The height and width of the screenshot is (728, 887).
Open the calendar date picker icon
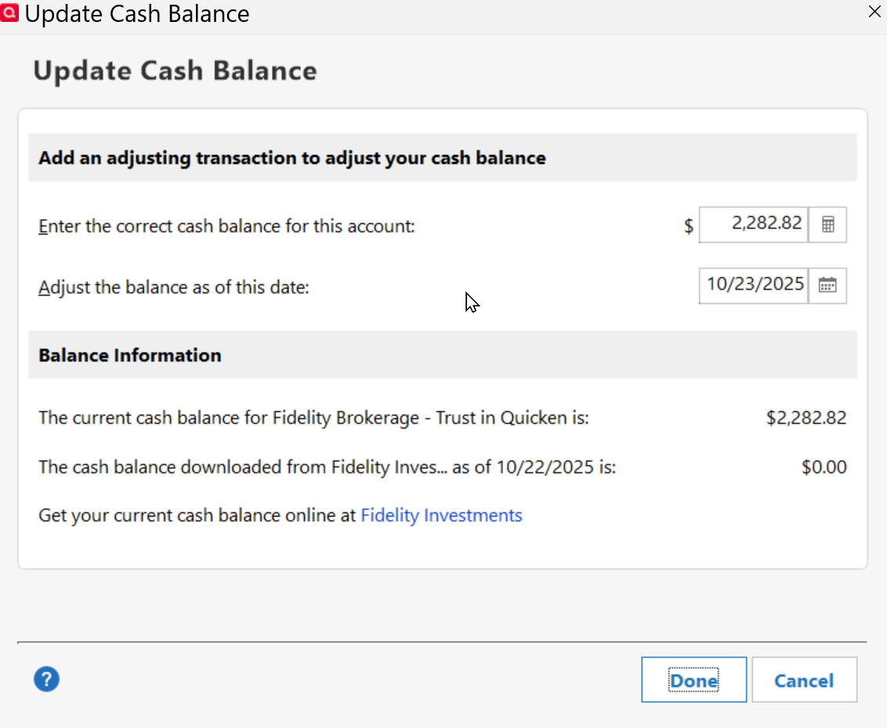point(827,285)
